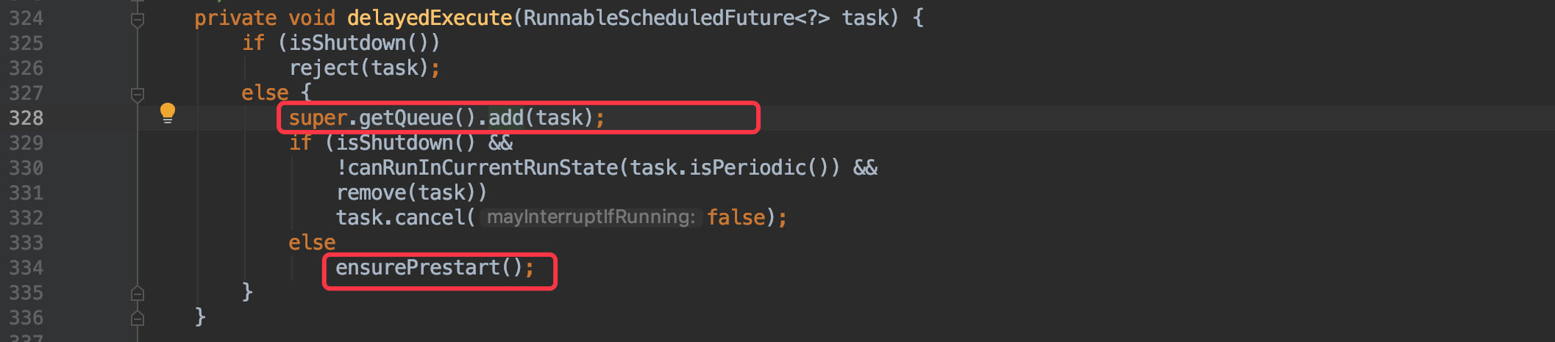Click the mayInterruptIfRunning parameter hint
The image size is (1555, 342).
click(x=591, y=217)
